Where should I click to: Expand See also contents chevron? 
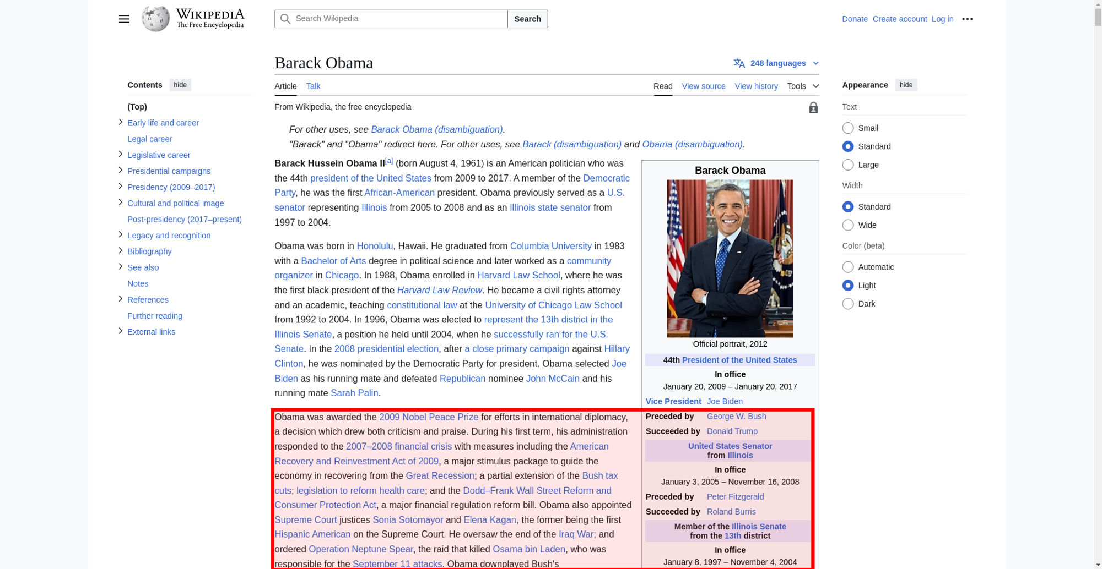click(120, 266)
